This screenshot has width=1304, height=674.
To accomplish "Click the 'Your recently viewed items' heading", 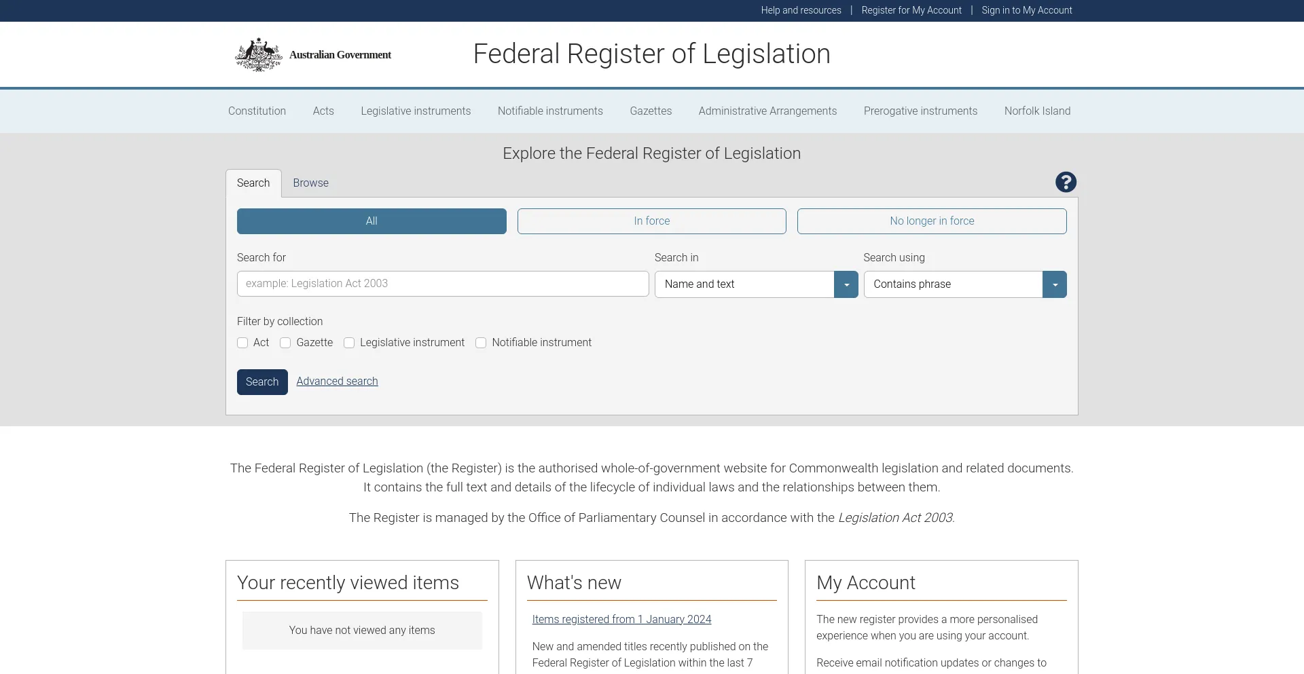I will tap(348, 582).
